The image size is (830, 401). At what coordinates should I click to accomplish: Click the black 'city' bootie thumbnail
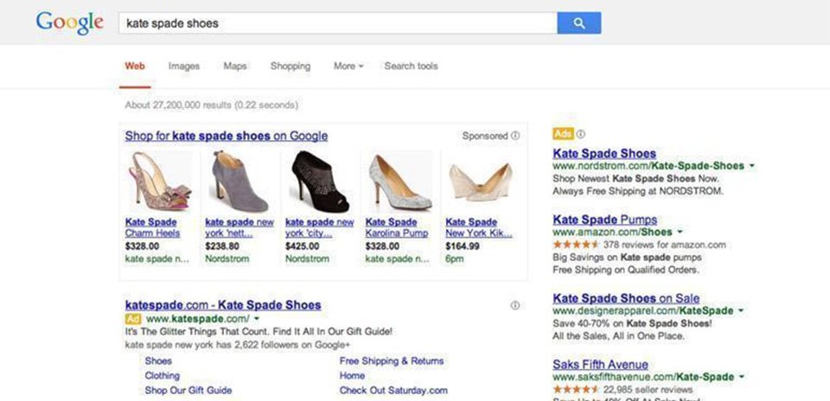pos(320,182)
